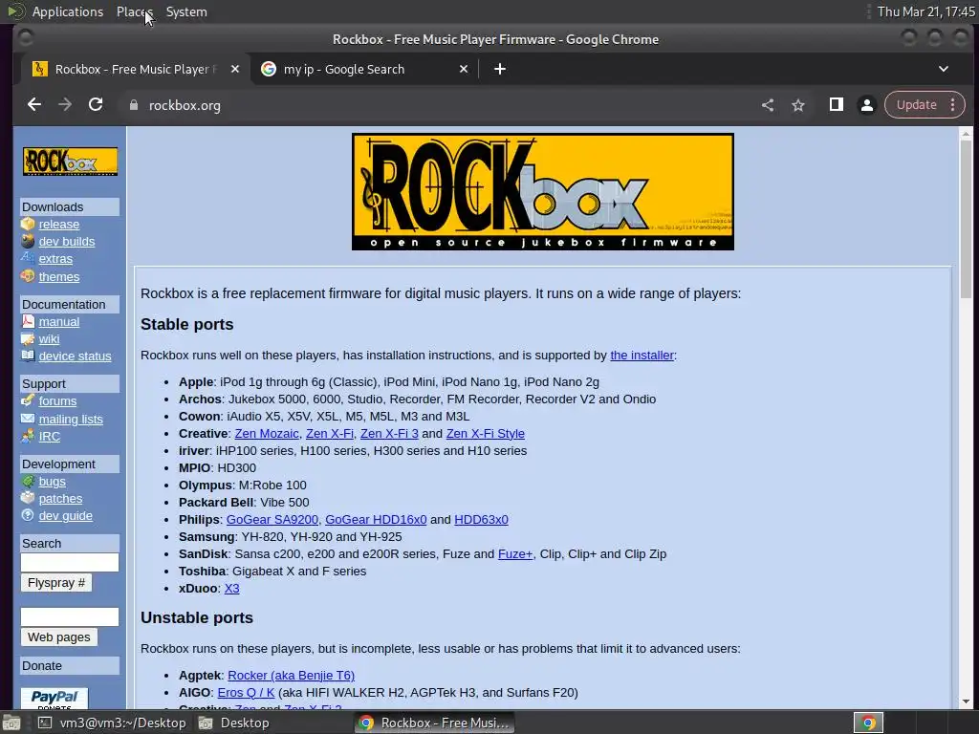The height and width of the screenshot is (734, 979).
Task: Click the dev guide help icon
Action: coord(28,515)
